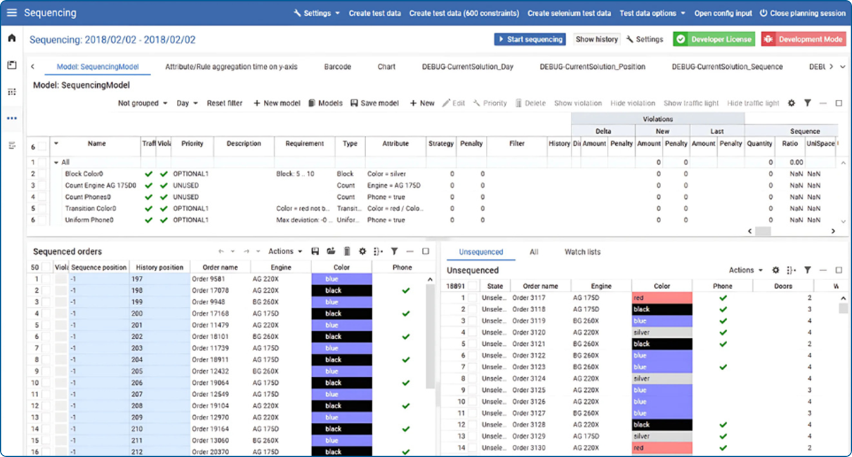Screen dimensions: 852x457
Task: Expand tab overflow chevron at far right
Action: [843, 67]
